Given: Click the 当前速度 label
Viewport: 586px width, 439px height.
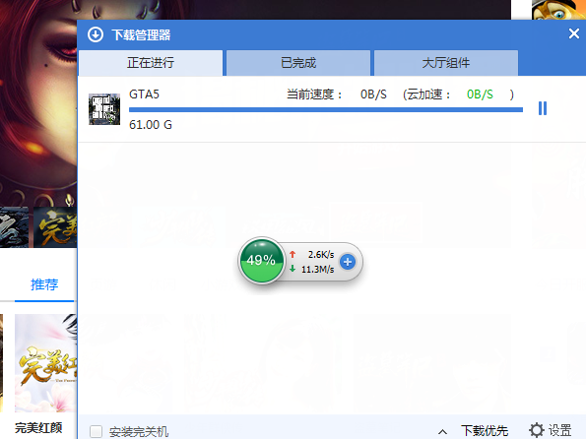Looking at the screenshot, I should pos(314,94).
